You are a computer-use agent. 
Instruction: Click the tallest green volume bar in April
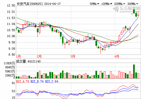click(134, 71)
